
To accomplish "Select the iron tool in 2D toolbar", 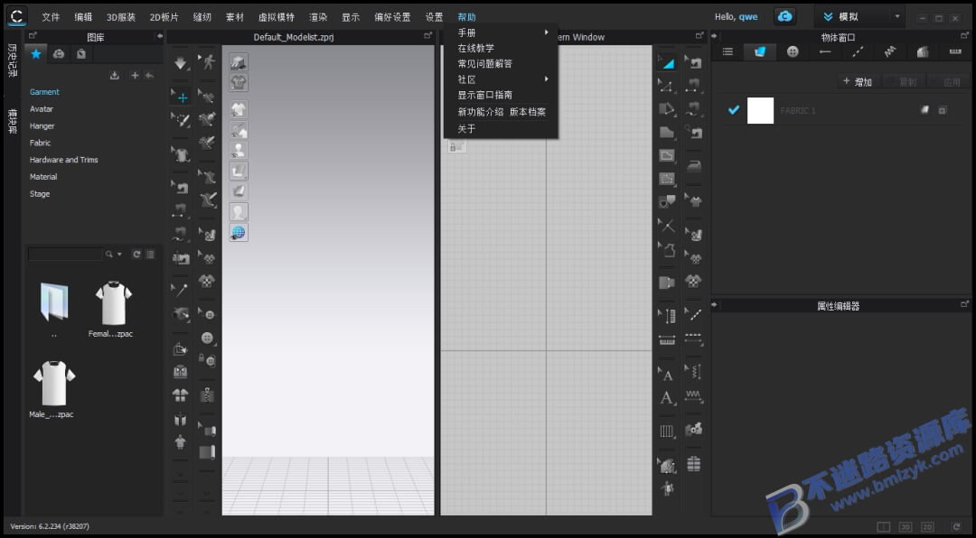I will [x=693, y=167].
